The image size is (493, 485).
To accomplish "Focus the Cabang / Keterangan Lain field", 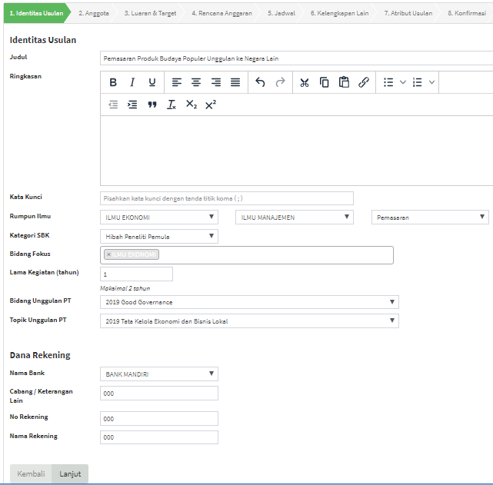I will pyautogui.click(x=159, y=394).
